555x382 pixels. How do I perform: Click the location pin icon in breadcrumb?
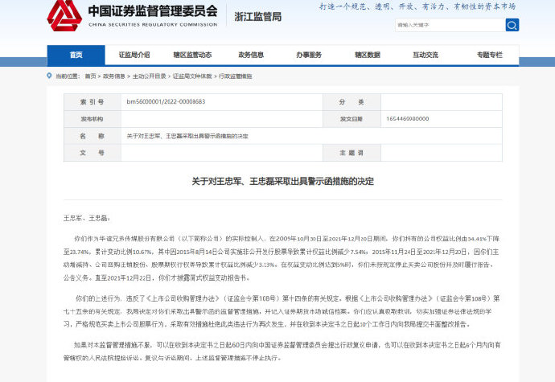tap(50, 76)
